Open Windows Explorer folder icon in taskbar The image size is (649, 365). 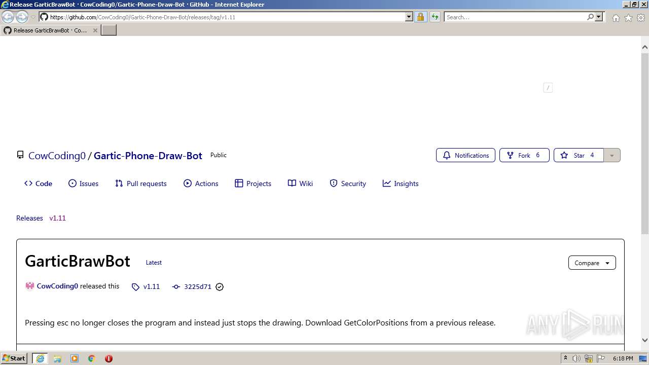pyautogui.click(x=57, y=358)
